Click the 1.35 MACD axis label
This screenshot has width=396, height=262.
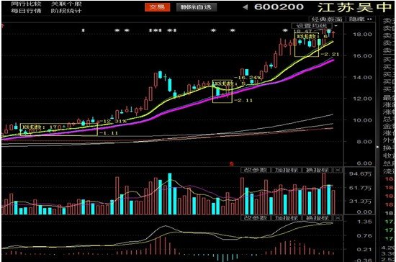pyautogui.click(x=364, y=222)
